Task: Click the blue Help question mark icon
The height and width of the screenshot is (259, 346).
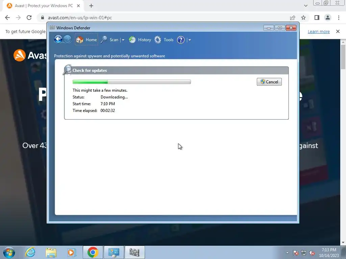Action: point(181,40)
